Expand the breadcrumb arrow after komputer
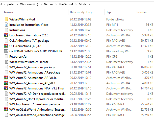 [x=17, y=4]
